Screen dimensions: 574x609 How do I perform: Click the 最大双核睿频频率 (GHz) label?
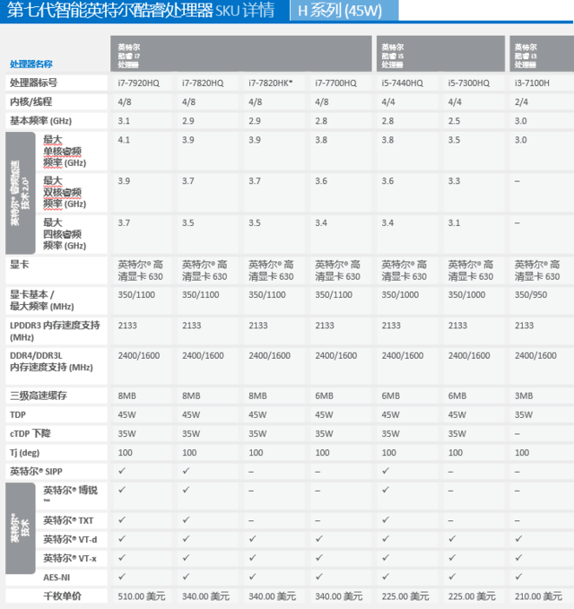point(65,192)
